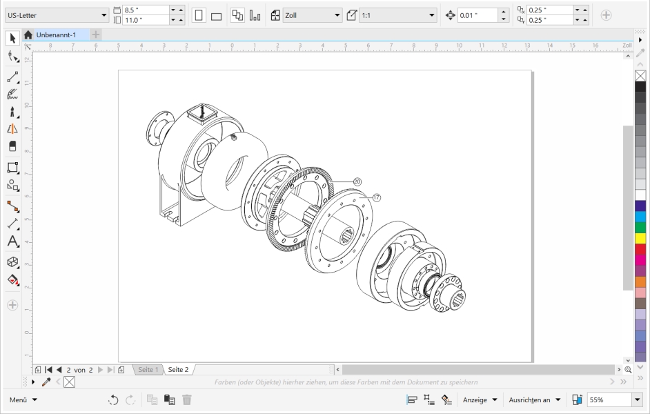650x414 pixels.
Task: Pick the Interactive Fill bucket tool
Action: 12,279
